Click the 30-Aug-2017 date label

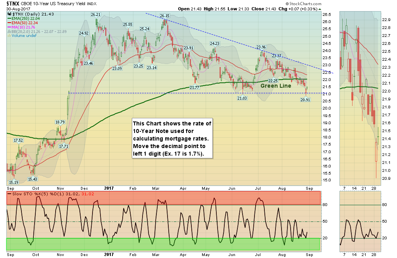click(18, 9)
